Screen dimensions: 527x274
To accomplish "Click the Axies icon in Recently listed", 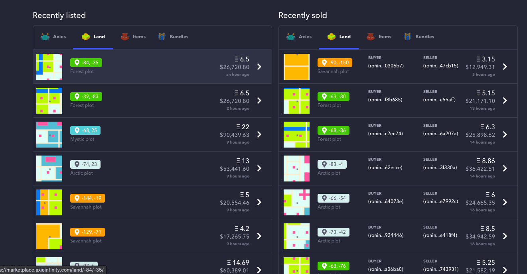I will click(x=45, y=37).
